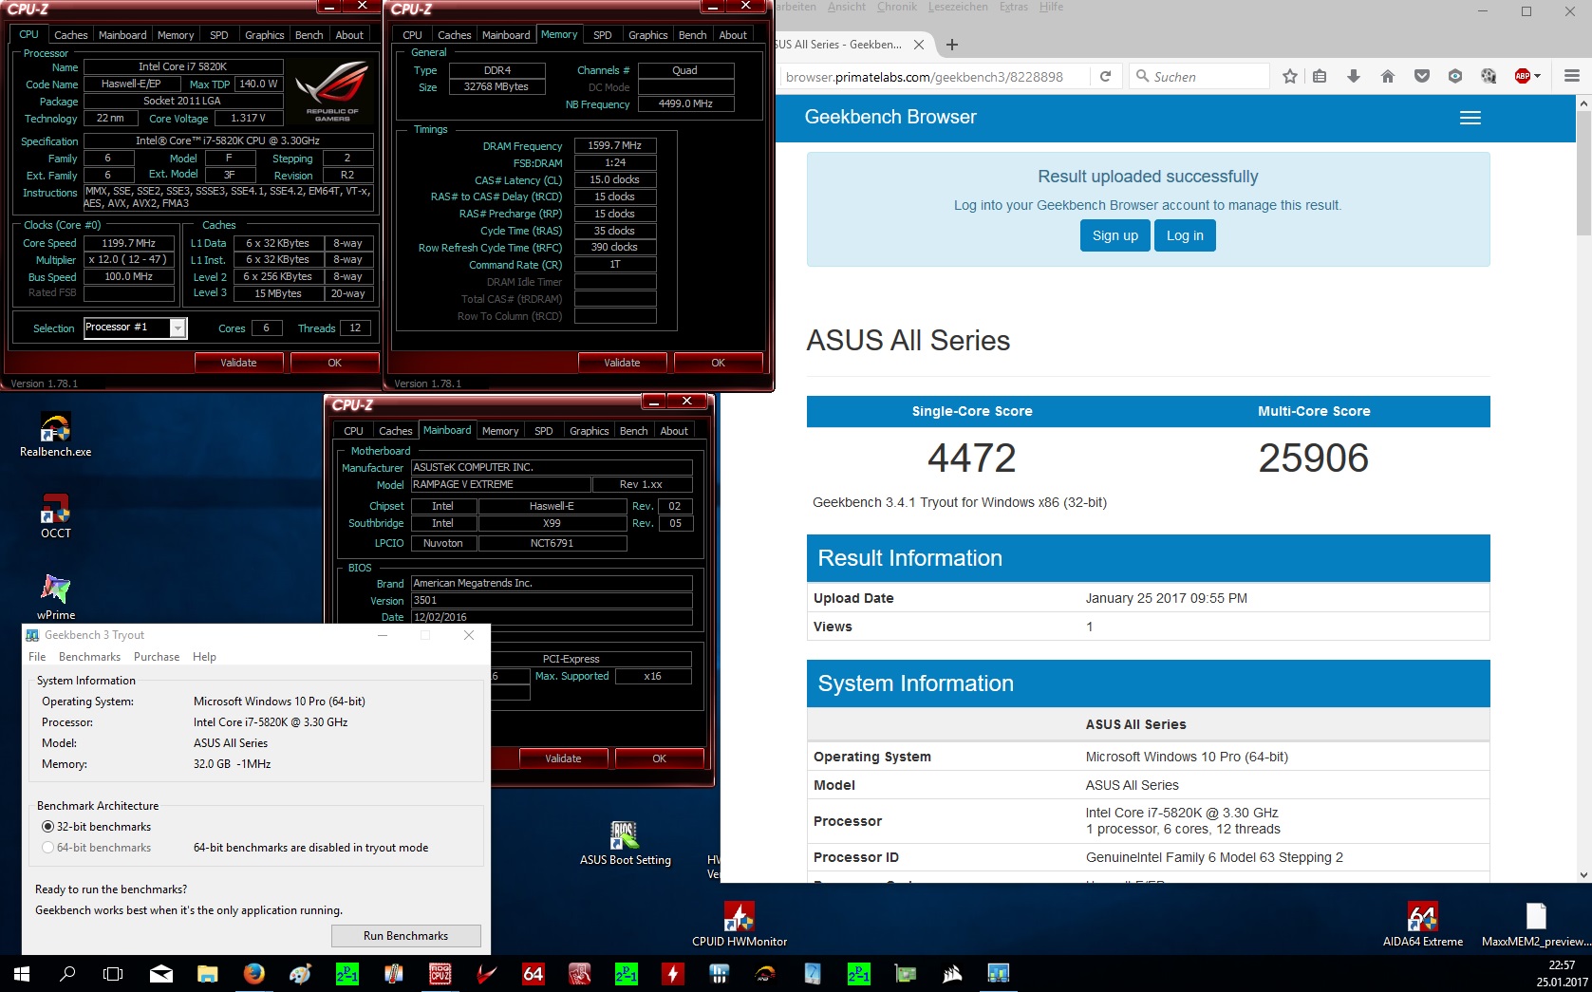The image size is (1592, 992).
Task: Expand Adblock Plus dropdown arrow
Action: pyautogui.click(x=1538, y=77)
